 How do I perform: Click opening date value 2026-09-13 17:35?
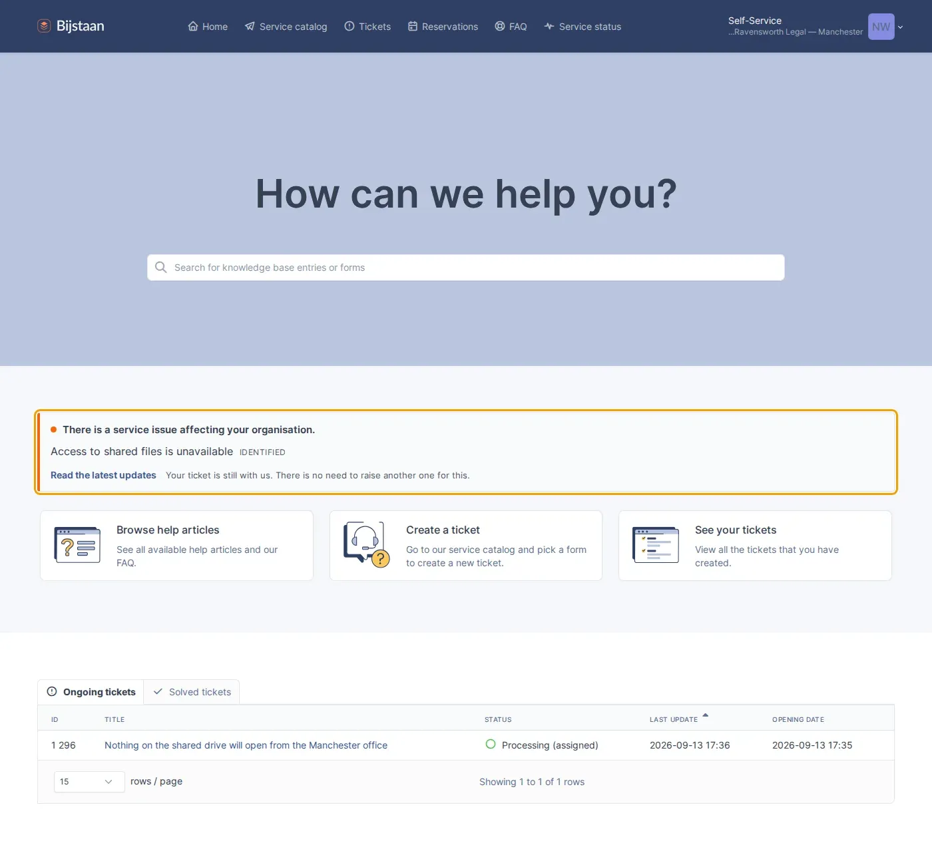[812, 745]
